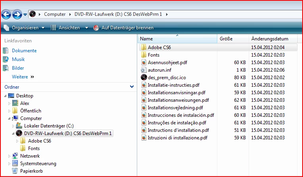Screen dimensions: 303x177
Task: Select Öffentlich folder in tree
Action: 31,111
